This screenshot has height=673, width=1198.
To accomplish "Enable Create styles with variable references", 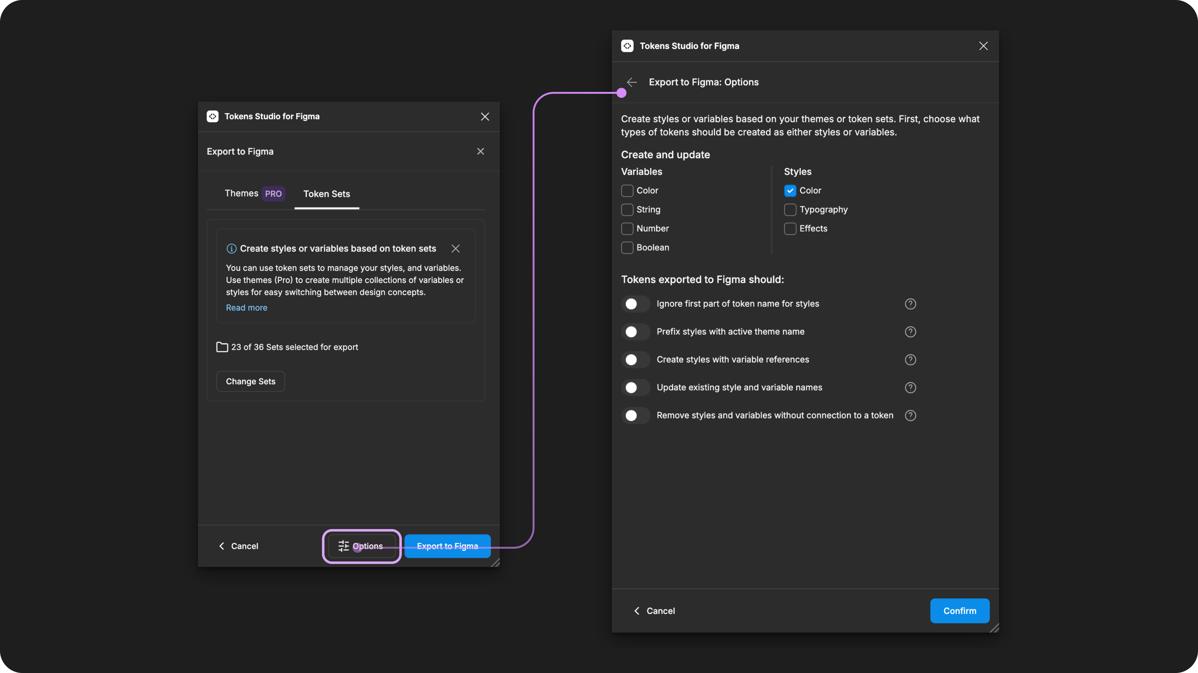I will pyautogui.click(x=635, y=360).
